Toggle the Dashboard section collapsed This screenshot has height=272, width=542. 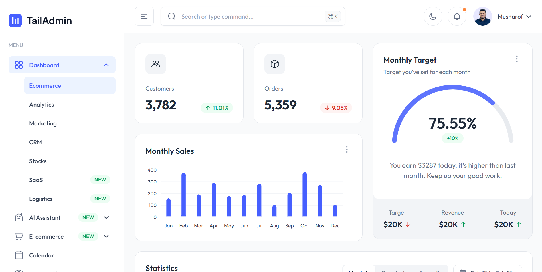(x=106, y=65)
